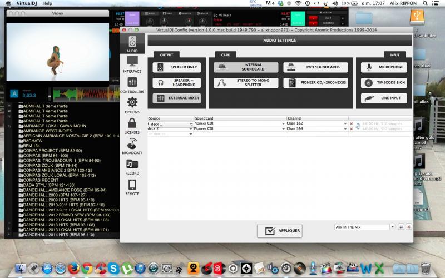Open the VirtualDJ menu
This screenshot has height=278, width=445.
[27, 3]
